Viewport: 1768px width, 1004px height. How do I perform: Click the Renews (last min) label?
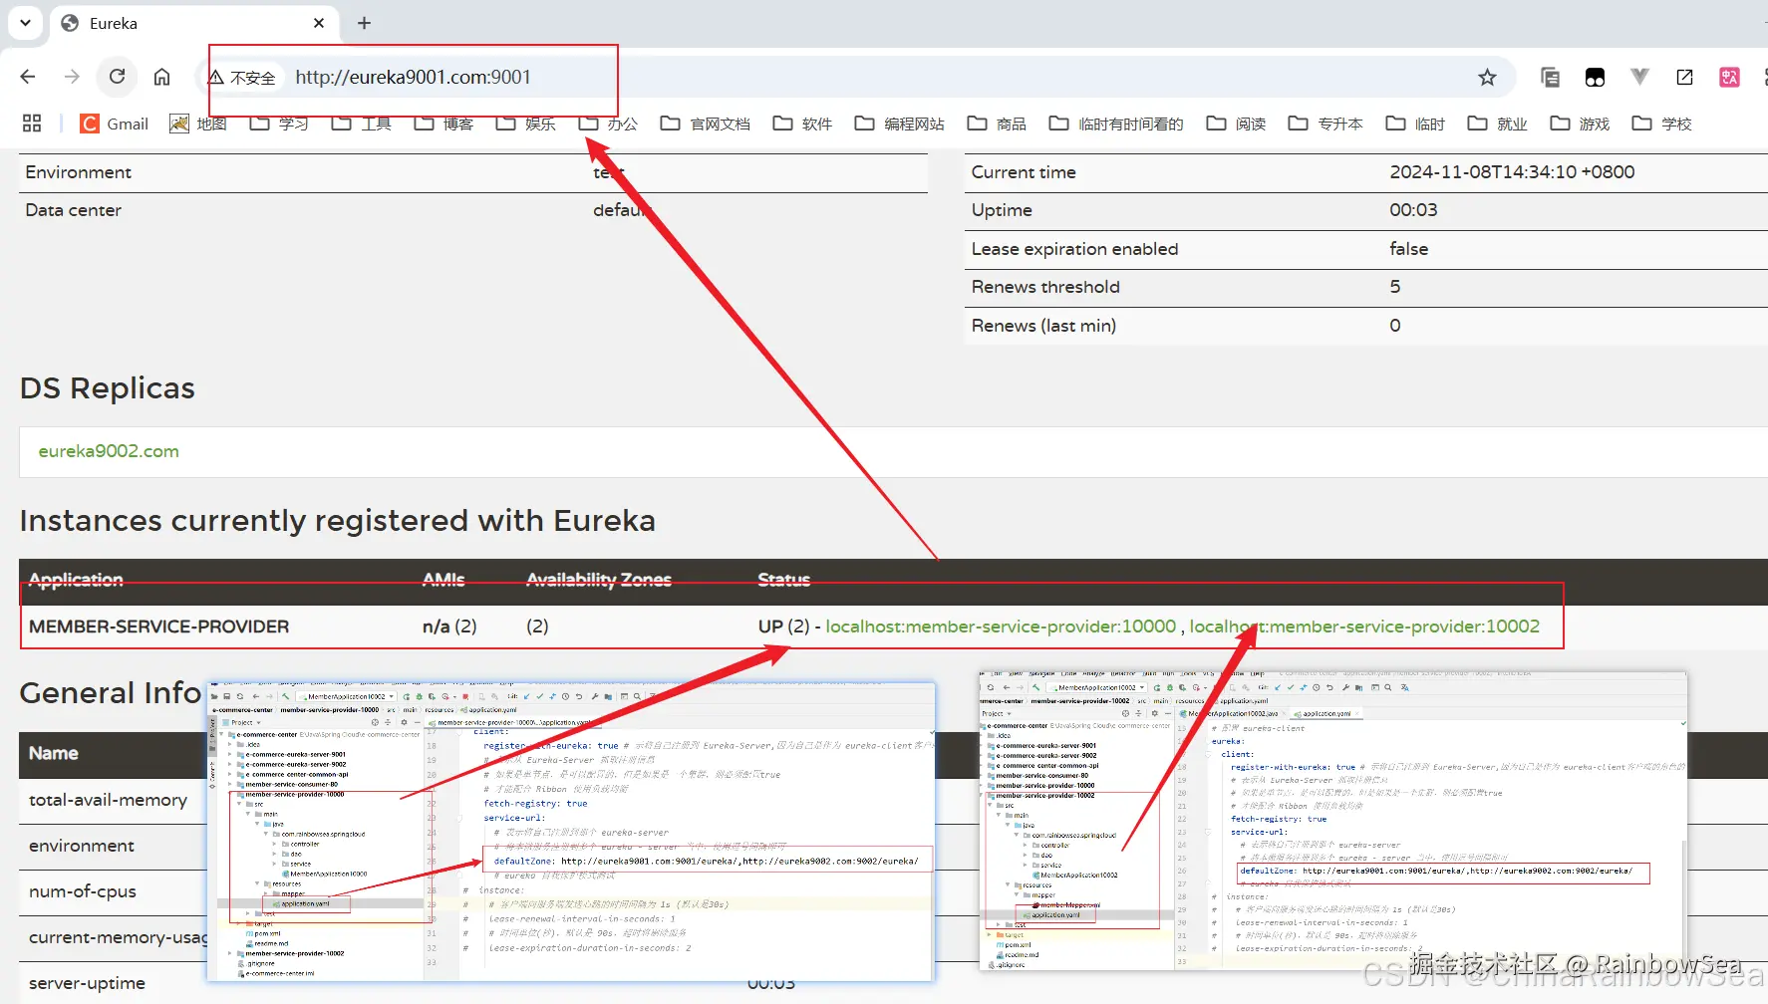pyautogui.click(x=1043, y=326)
